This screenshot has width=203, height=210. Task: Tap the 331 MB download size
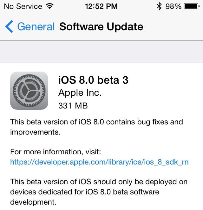(73, 105)
